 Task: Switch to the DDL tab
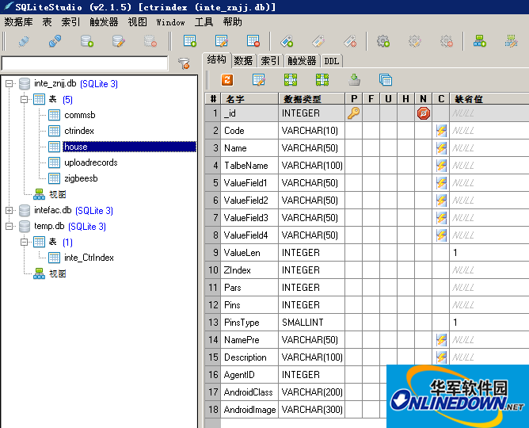tap(331, 61)
